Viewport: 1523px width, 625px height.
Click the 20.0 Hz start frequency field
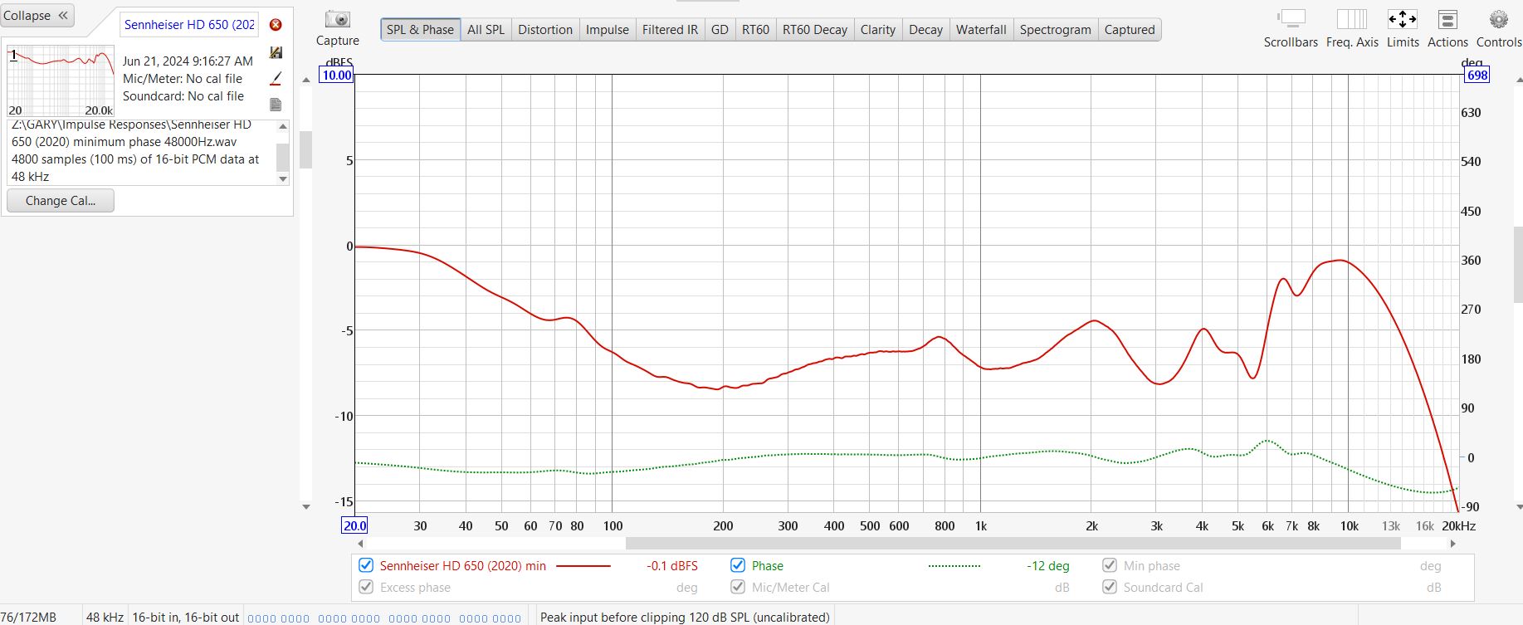(354, 525)
